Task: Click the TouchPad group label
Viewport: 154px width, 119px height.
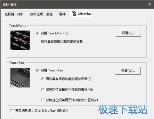Action: tap(17, 62)
